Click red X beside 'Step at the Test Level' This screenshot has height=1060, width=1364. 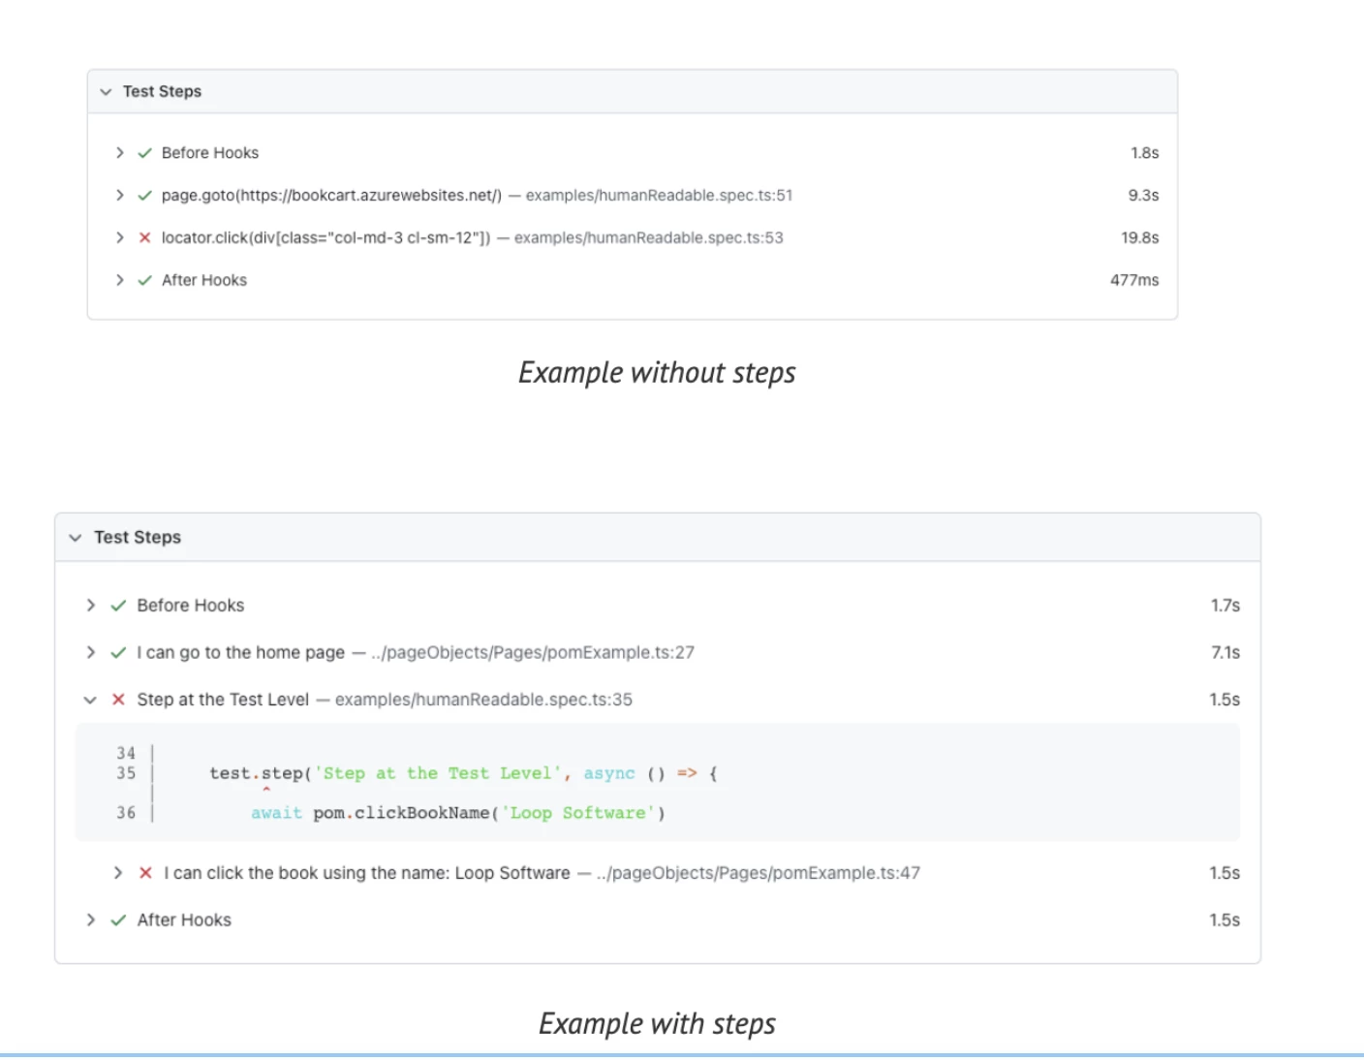(x=118, y=700)
